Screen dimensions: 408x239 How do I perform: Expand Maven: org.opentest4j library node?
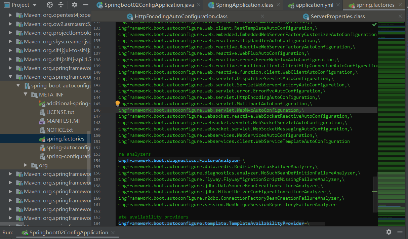point(10,15)
